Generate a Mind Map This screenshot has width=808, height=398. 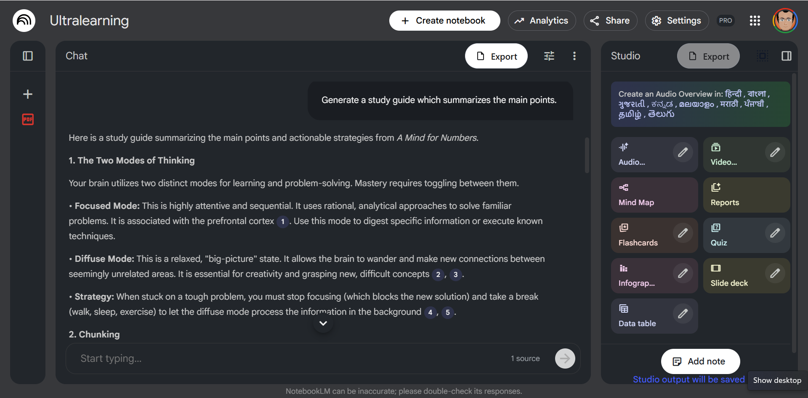point(654,195)
